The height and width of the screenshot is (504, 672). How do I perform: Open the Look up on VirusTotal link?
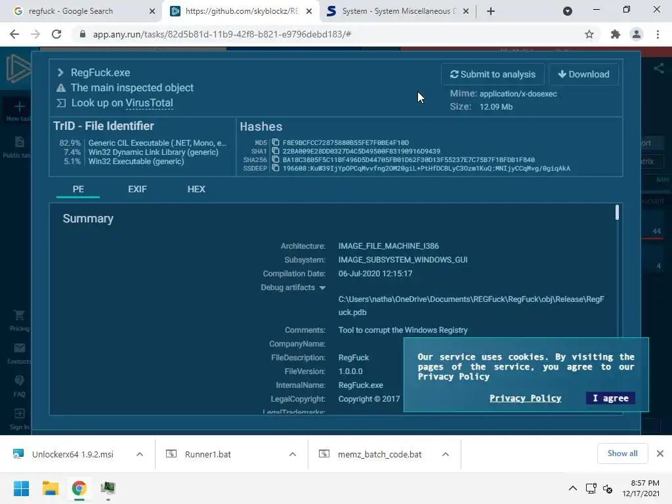click(x=149, y=103)
